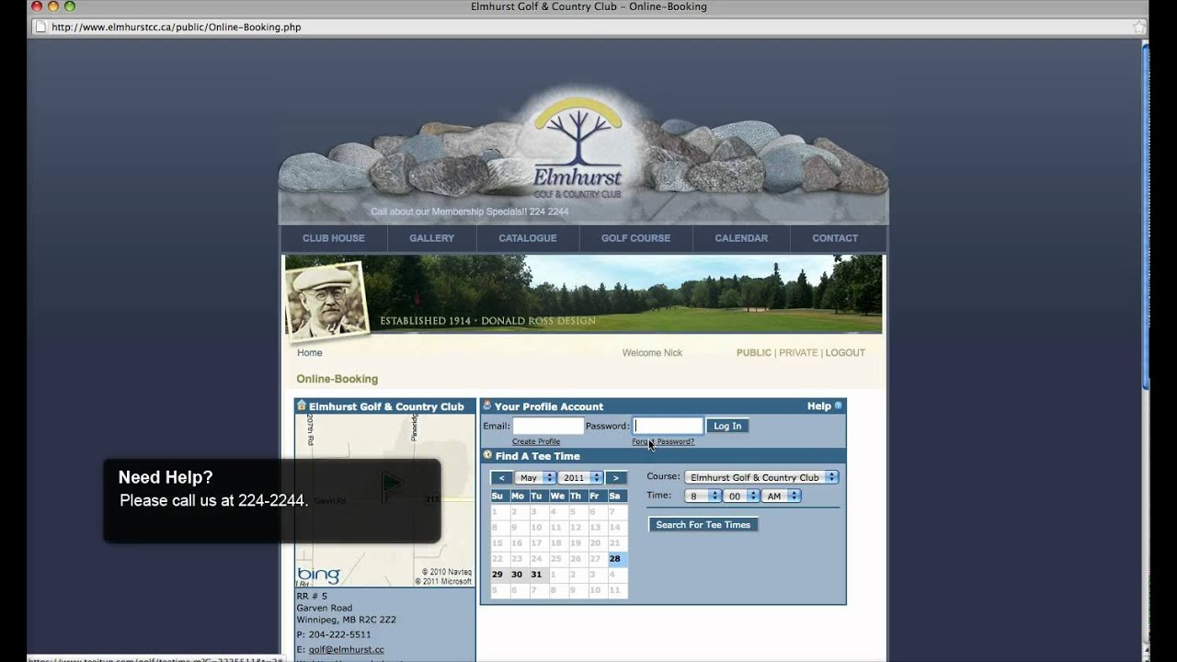Screen dimensions: 1177x662
Task: Click the house icon beside Elmhurst Golf & Country Club
Action: 301,405
